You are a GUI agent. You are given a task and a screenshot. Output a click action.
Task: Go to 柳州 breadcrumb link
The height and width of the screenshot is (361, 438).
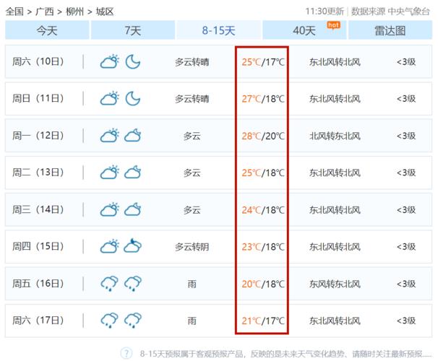[x=74, y=12]
